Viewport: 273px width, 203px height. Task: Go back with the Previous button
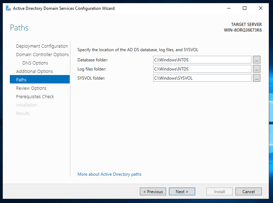153,191
